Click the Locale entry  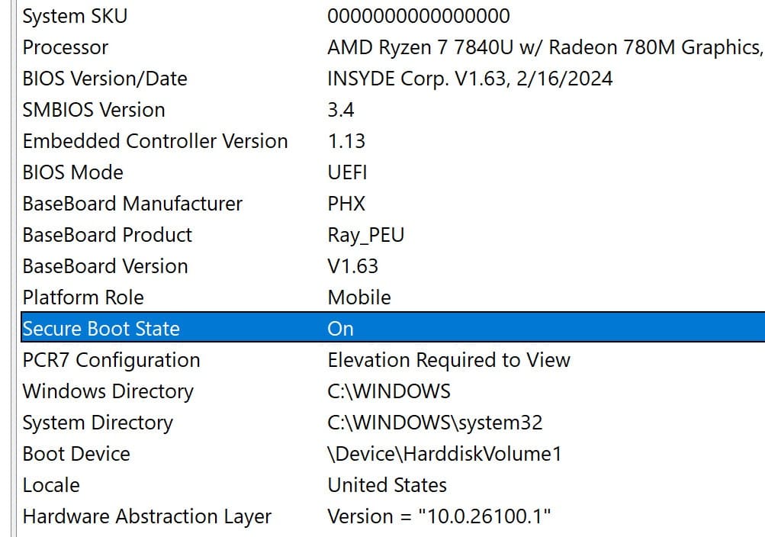coord(51,484)
